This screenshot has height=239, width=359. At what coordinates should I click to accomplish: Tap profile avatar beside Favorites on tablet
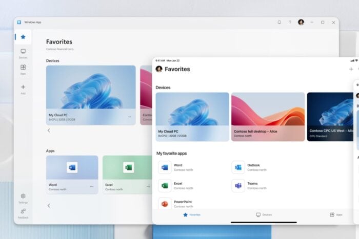(159, 69)
